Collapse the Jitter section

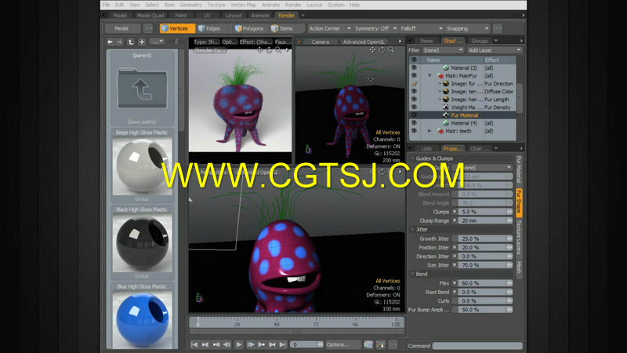coord(414,230)
